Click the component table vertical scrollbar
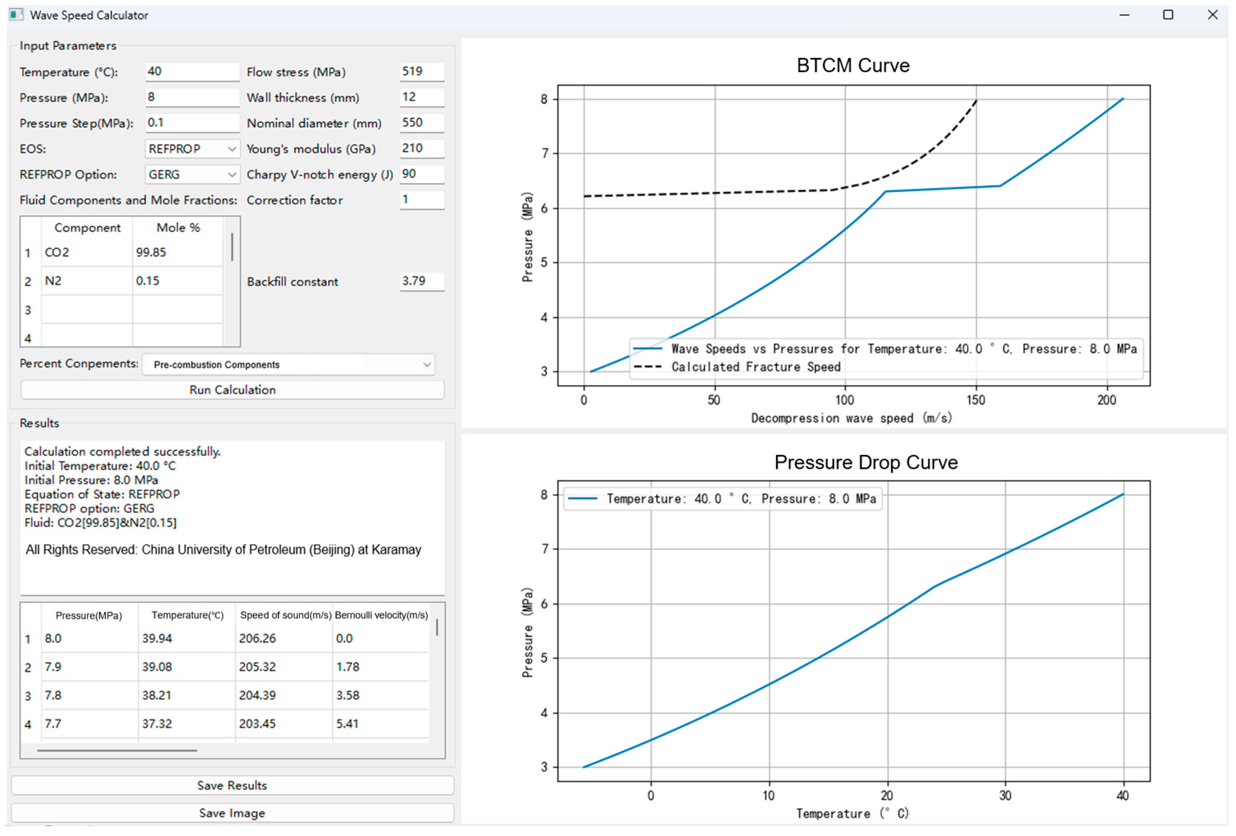Screen dimensions: 1236x836 click(x=232, y=247)
